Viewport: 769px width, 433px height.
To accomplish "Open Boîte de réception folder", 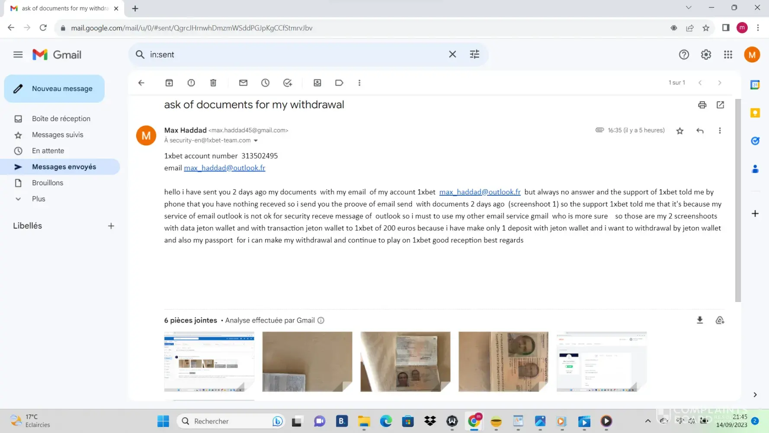I will (61, 119).
